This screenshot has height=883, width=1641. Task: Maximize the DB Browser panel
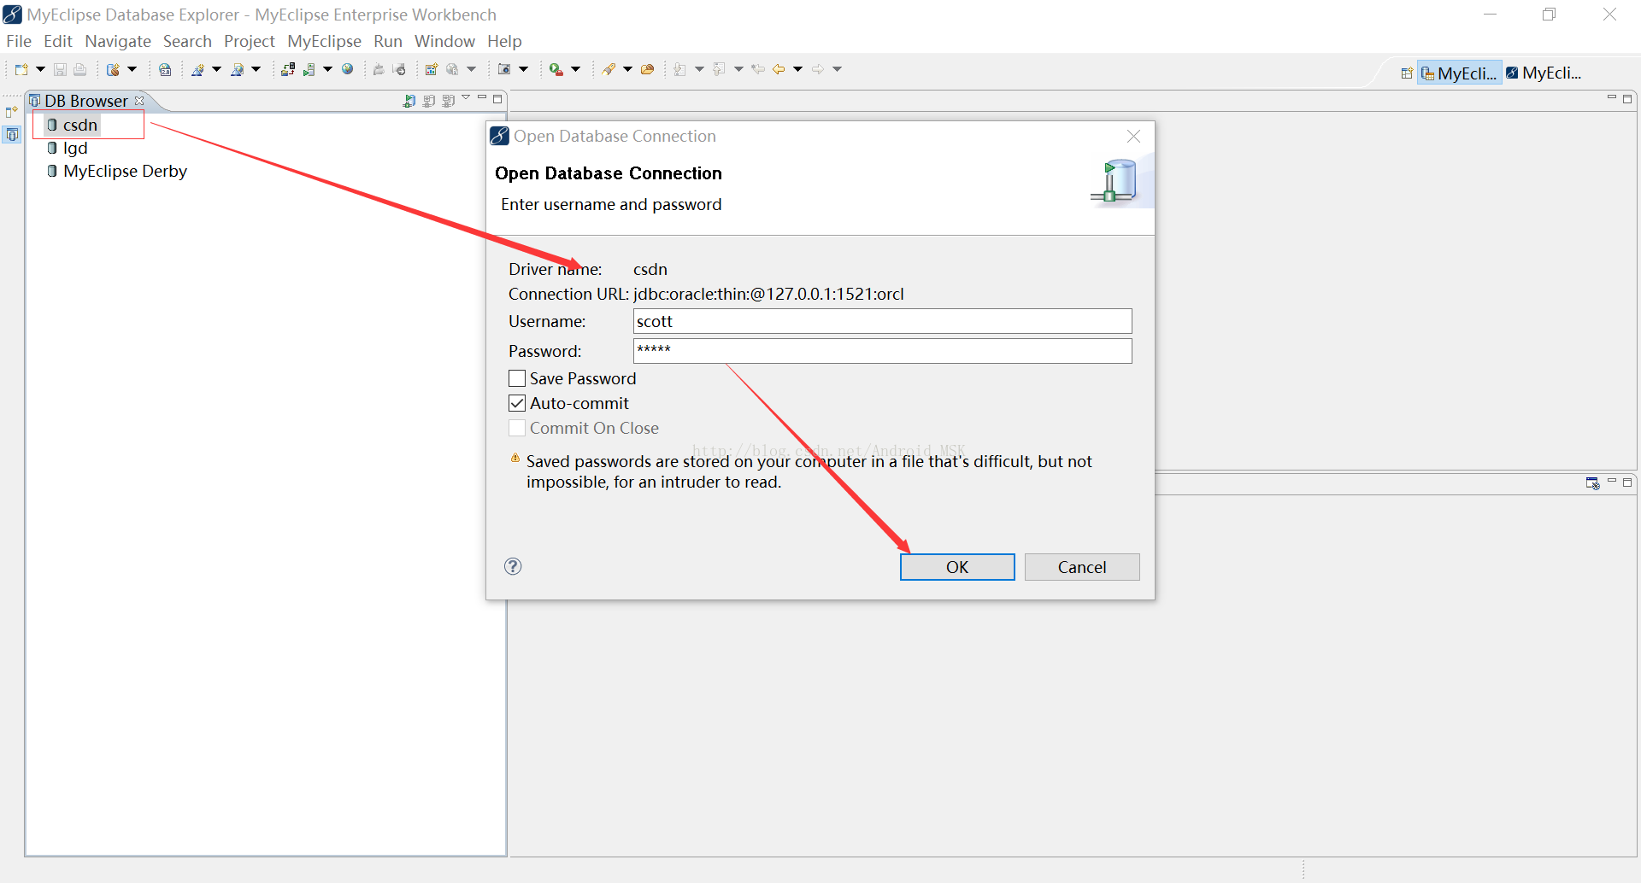[497, 99]
